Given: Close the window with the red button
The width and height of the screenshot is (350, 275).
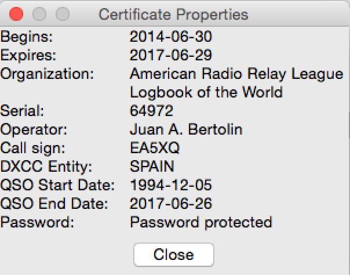Looking at the screenshot, I should tap(16, 14).
